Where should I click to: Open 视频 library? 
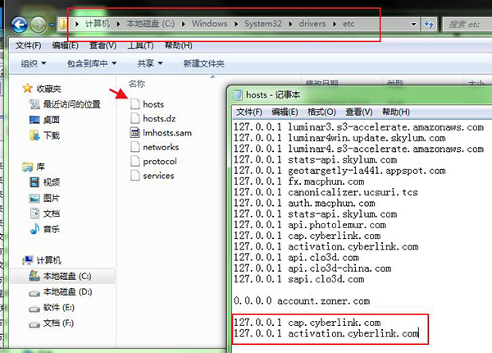(x=44, y=182)
